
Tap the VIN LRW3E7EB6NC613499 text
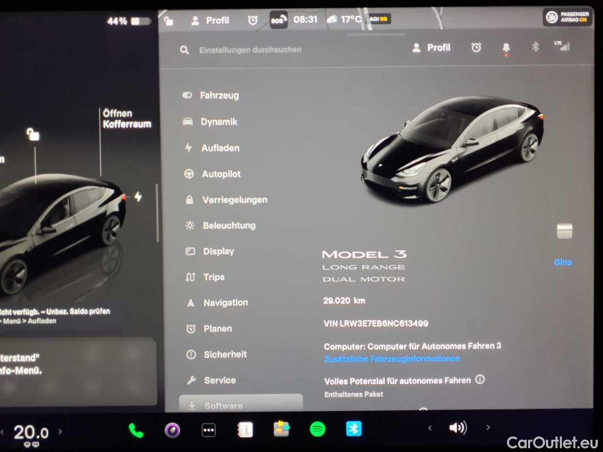click(x=376, y=323)
